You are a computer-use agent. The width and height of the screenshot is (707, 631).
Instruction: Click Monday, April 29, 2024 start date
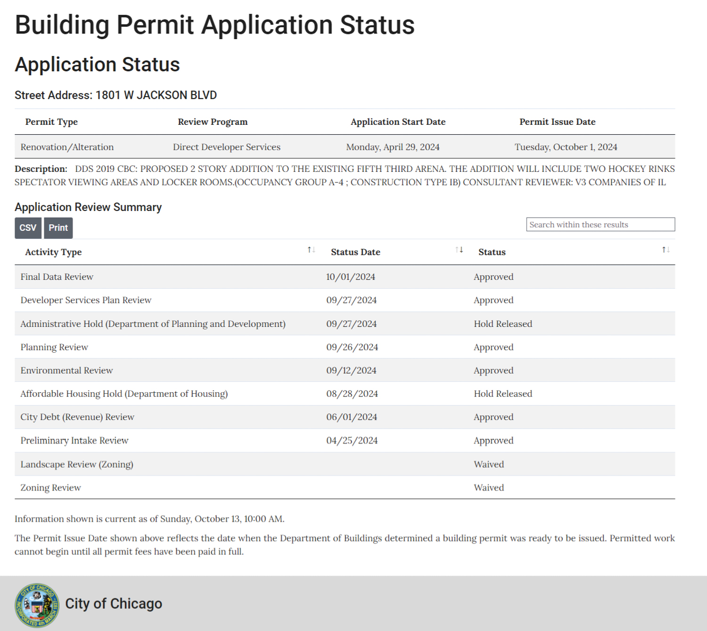393,147
